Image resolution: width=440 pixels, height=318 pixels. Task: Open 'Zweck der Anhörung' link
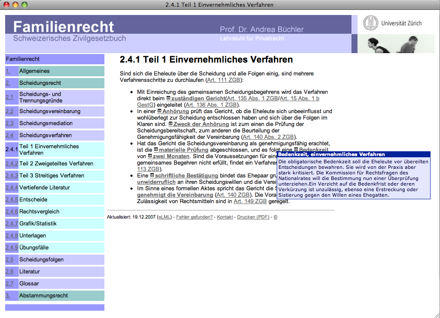(x=201, y=124)
